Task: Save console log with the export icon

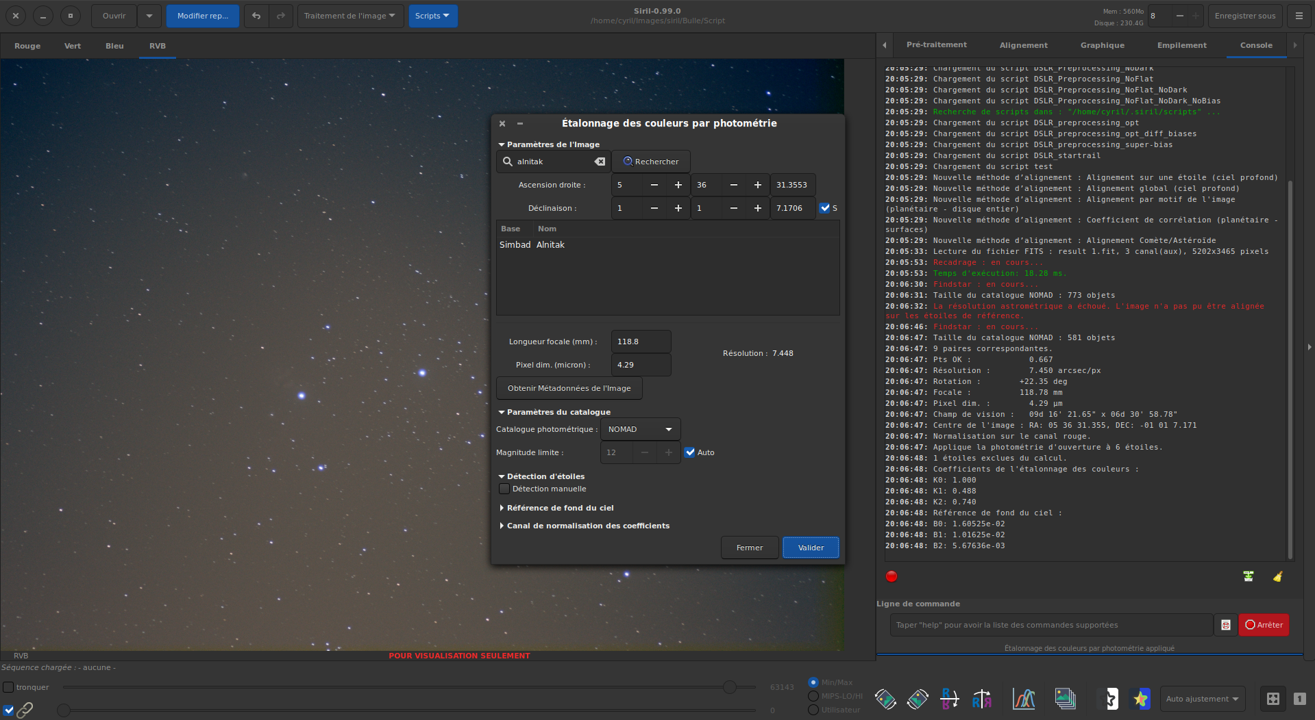Action: coord(1249,576)
